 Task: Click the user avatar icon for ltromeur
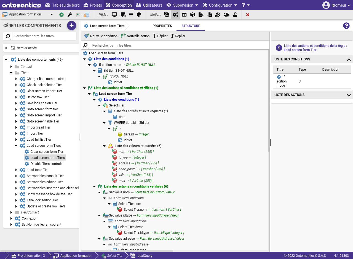coord(326,5)
